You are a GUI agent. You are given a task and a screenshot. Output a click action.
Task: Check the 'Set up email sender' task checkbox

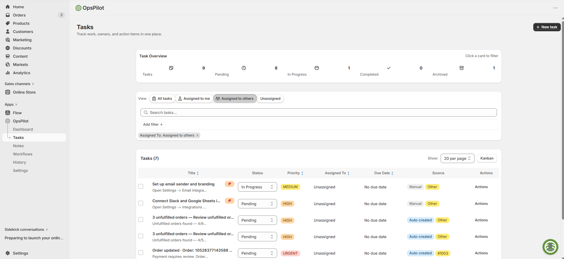coord(141,186)
